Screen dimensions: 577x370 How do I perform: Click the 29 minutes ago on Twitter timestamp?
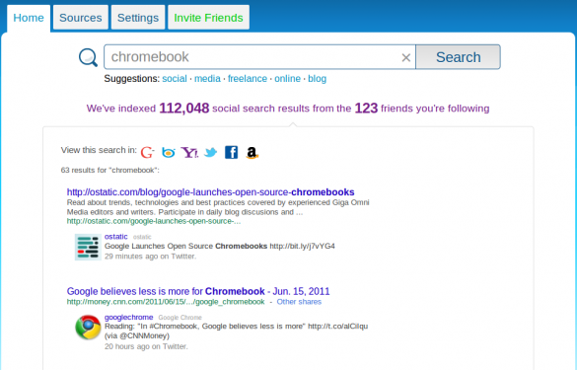click(150, 257)
